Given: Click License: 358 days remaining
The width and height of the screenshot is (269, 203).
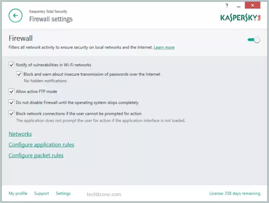Looking at the screenshot, I should [x=235, y=193].
